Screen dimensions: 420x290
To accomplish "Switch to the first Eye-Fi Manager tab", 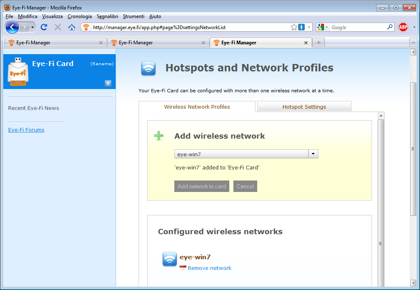I will point(55,43).
